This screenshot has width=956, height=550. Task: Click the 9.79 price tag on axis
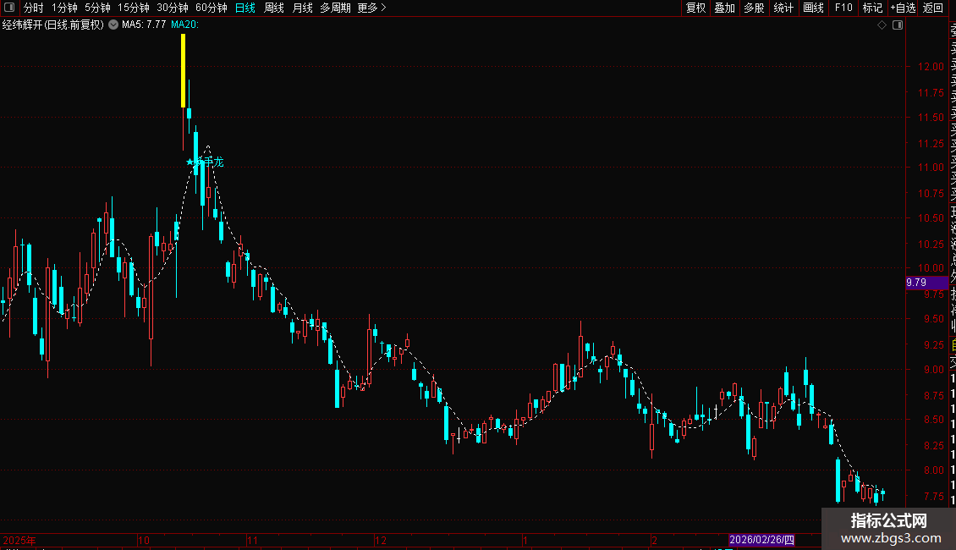[926, 283]
